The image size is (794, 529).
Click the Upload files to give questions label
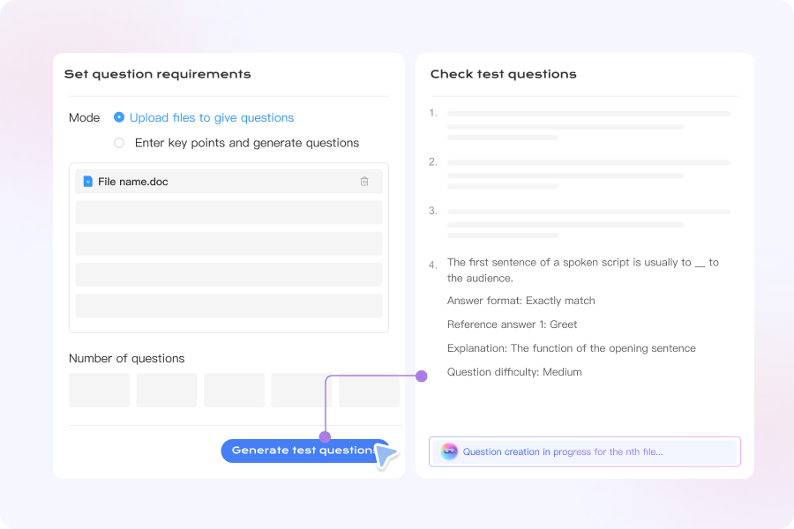tap(212, 117)
